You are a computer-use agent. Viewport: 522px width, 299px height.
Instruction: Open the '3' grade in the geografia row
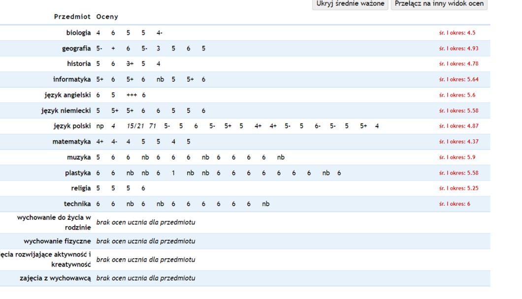(x=158, y=49)
